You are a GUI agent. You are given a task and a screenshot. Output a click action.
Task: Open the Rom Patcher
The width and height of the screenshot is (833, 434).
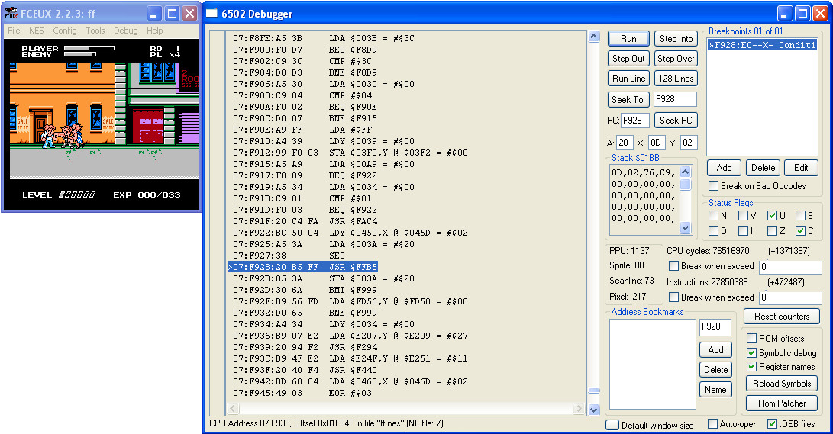(782, 403)
